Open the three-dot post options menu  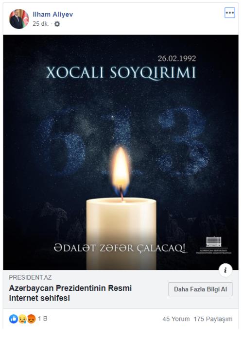[230, 13]
